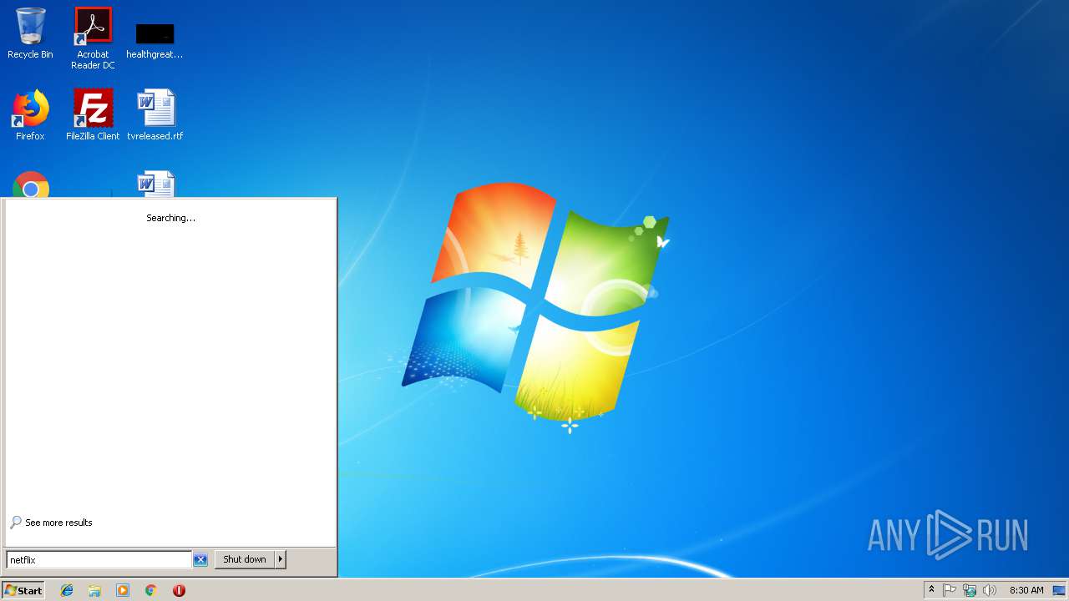1069x601 pixels.
Task: Expand the Shut down options arrow
Action: point(281,559)
